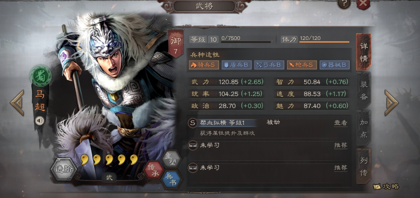The width and height of the screenshot is (420, 198).
Task: Click 查看 for 槊血纵横 skill
Action: [340, 123]
